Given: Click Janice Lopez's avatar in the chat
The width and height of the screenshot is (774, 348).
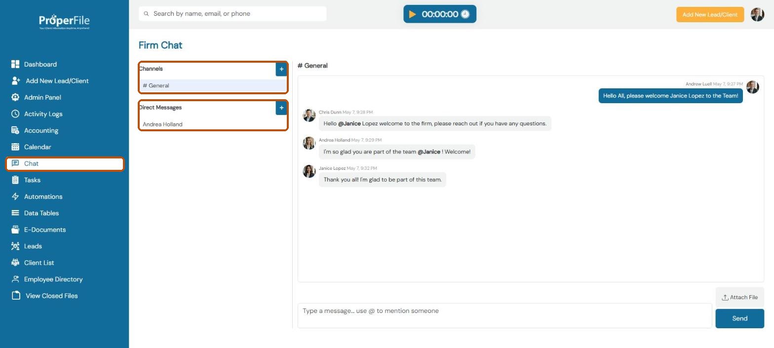Looking at the screenshot, I should pyautogui.click(x=309, y=171).
